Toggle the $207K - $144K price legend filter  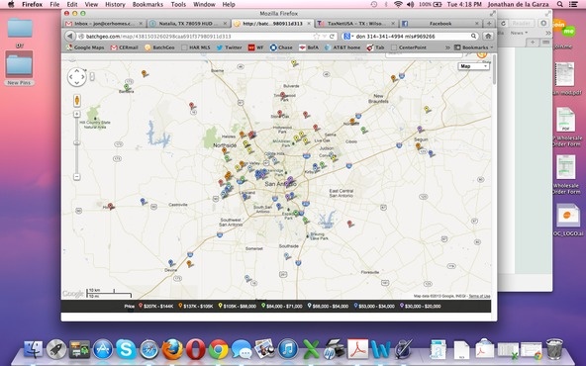coord(156,306)
